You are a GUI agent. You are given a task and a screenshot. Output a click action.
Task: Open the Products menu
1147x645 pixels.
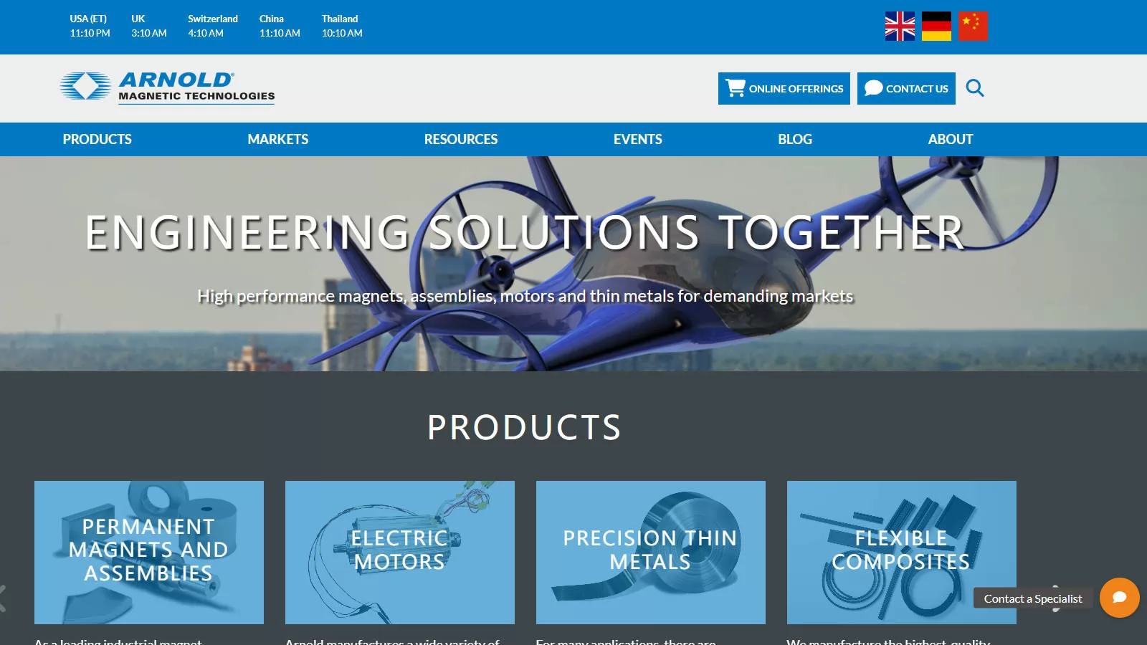[97, 139]
